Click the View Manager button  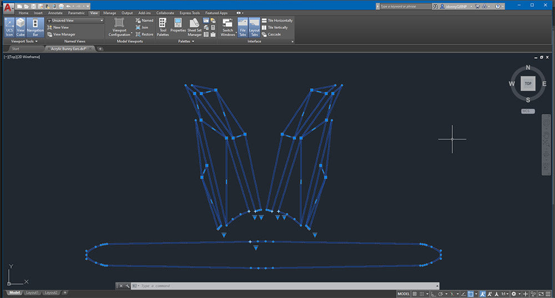[x=64, y=34]
